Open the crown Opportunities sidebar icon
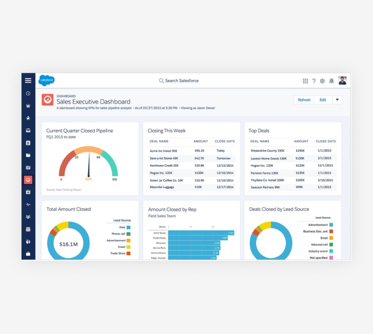 click(x=28, y=106)
